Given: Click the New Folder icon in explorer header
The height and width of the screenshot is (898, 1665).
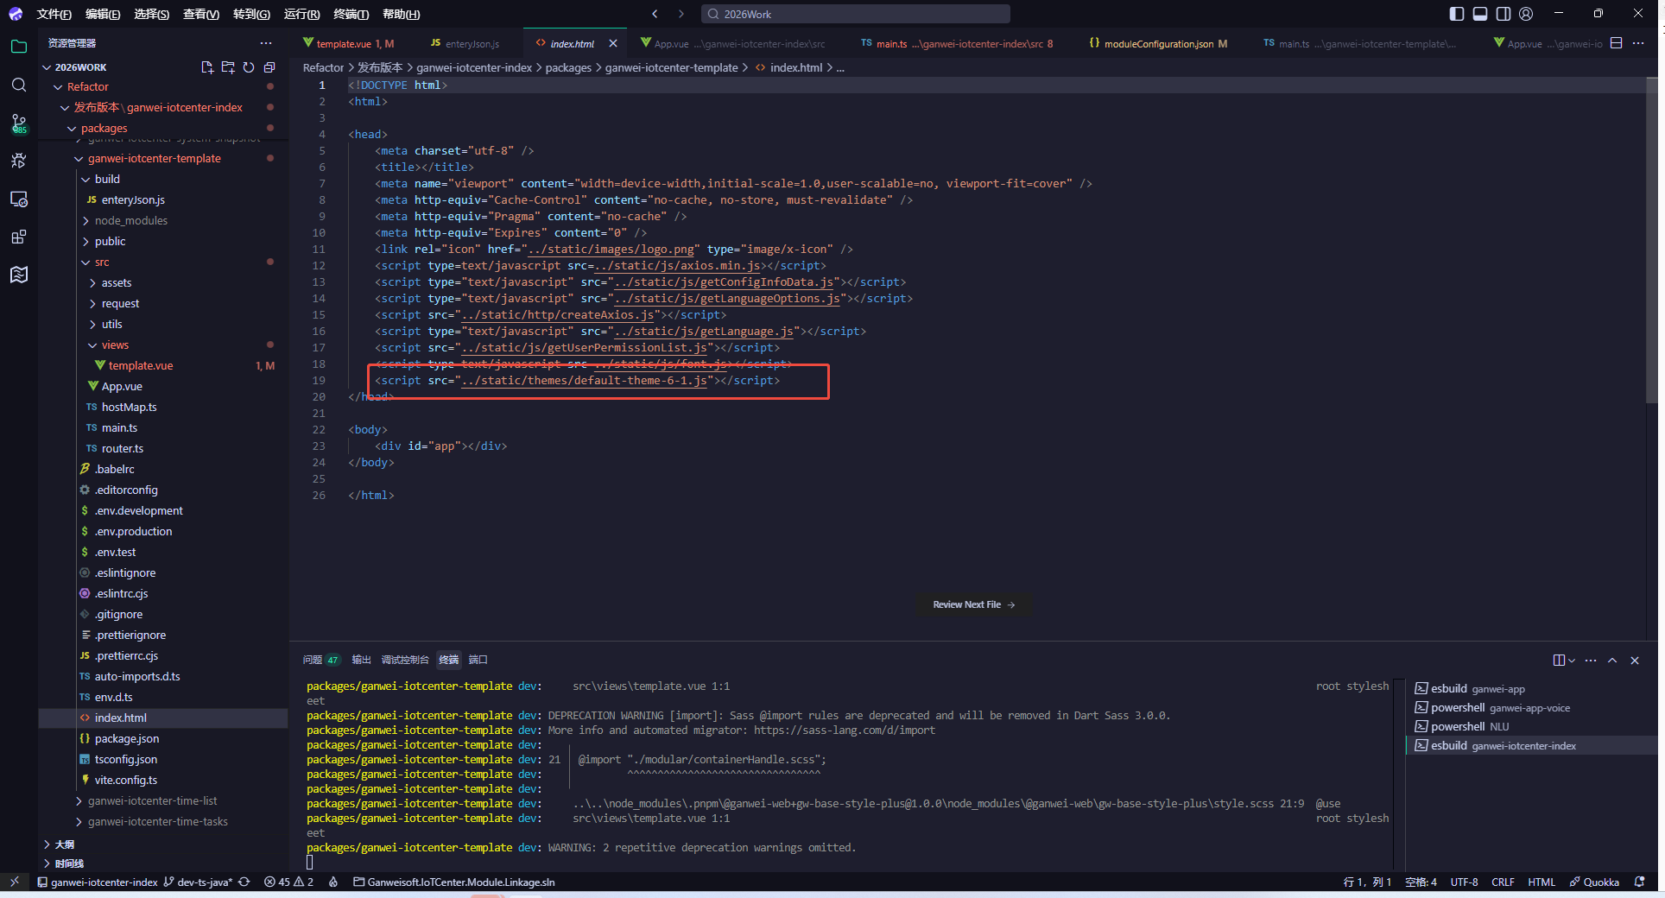Looking at the screenshot, I should pyautogui.click(x=228, y=67).
